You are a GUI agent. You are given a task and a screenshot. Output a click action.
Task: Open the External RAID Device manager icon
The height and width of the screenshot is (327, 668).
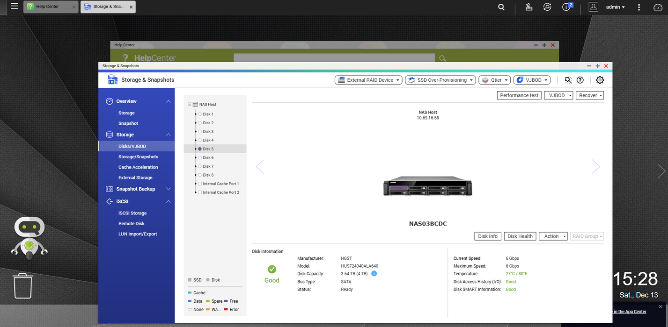[368, 80]
